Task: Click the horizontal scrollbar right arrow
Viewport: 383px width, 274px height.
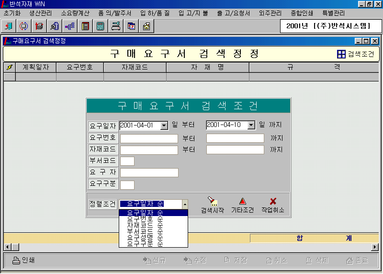Action: (375, 247)
